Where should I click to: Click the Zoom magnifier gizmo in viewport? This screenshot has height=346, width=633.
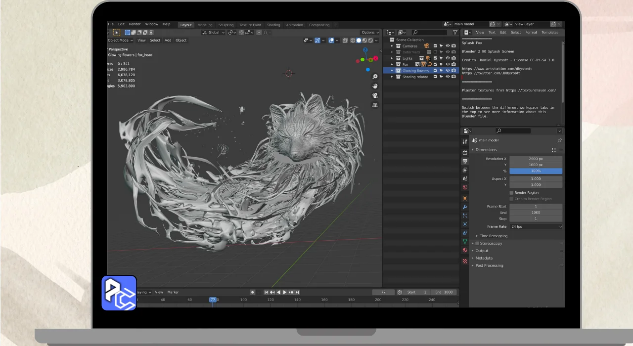(x=375, y=77)
